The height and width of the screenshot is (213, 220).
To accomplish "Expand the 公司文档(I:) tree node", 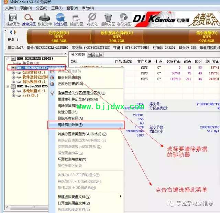I will click(13, 73).
